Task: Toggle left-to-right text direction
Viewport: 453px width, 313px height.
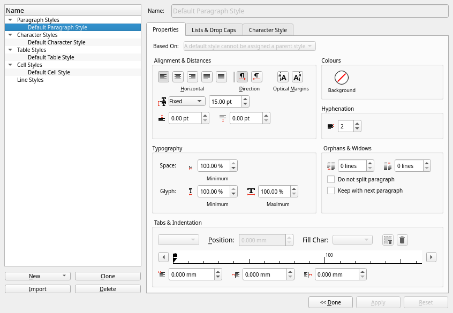Action: click(x=242, y=77)
